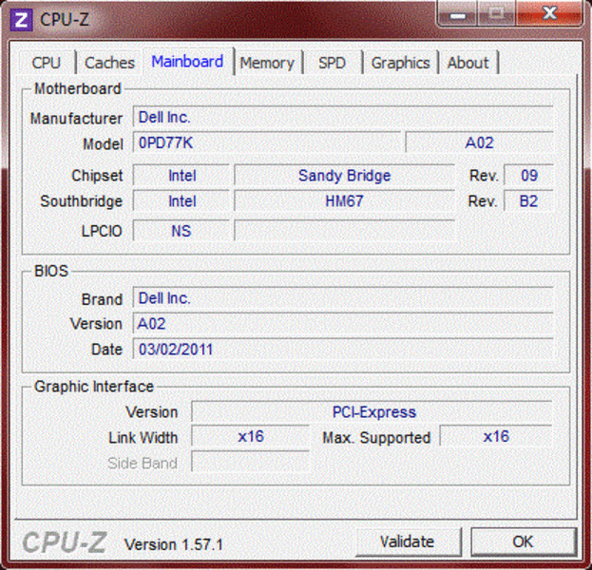Click the greyed Side Band label
This screenshot has height=570, width=592.
pos(143,464)
